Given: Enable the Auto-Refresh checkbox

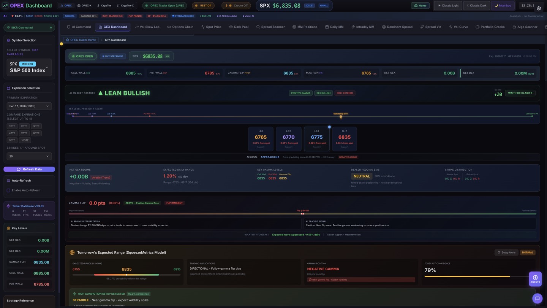Looking at the screenshot, I should pyautogui.click(x=8, y=190).
